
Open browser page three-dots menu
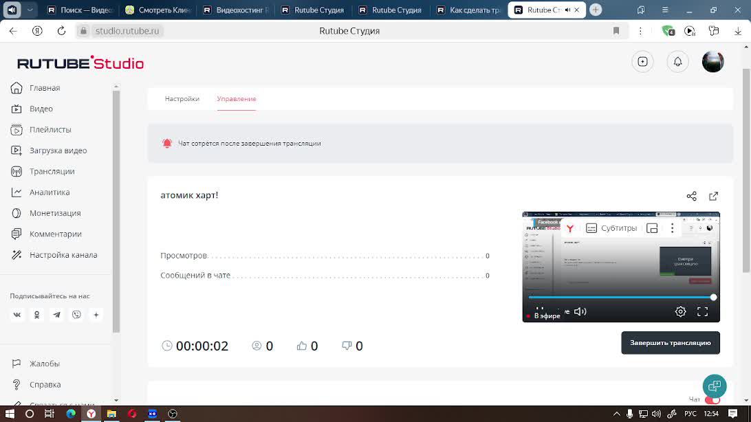[x=640, y=31]
